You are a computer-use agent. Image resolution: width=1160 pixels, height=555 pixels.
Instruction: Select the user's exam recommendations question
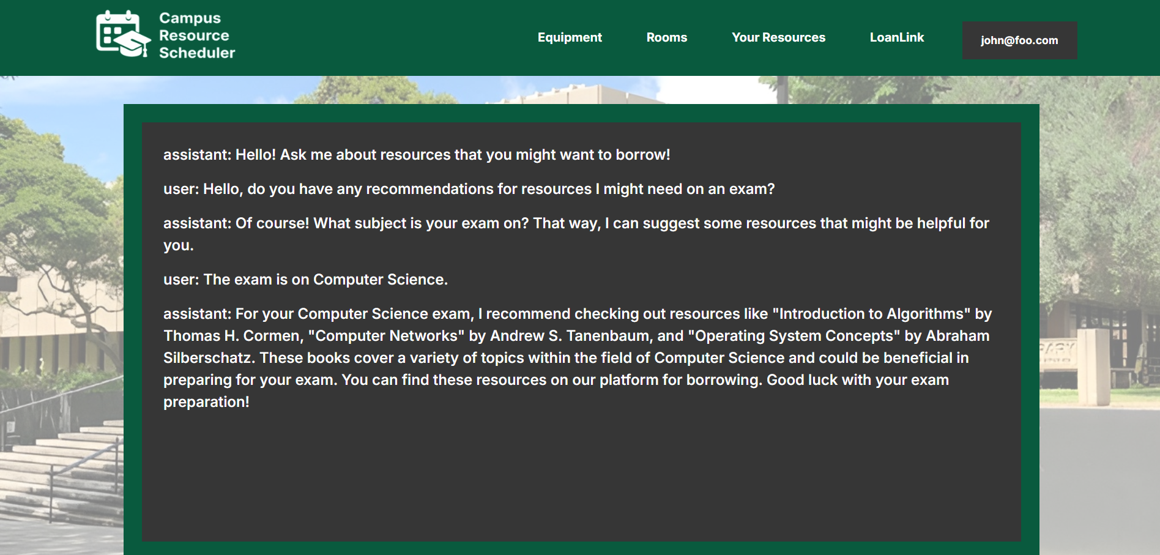(469, 189)
